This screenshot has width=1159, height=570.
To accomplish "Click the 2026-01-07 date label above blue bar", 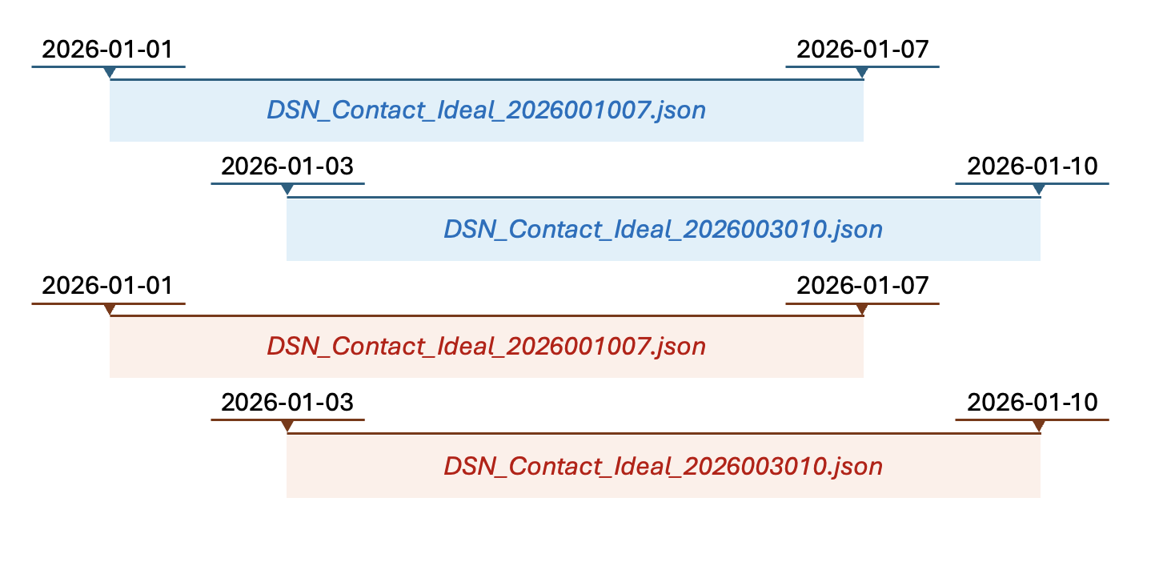I will 863,50.
